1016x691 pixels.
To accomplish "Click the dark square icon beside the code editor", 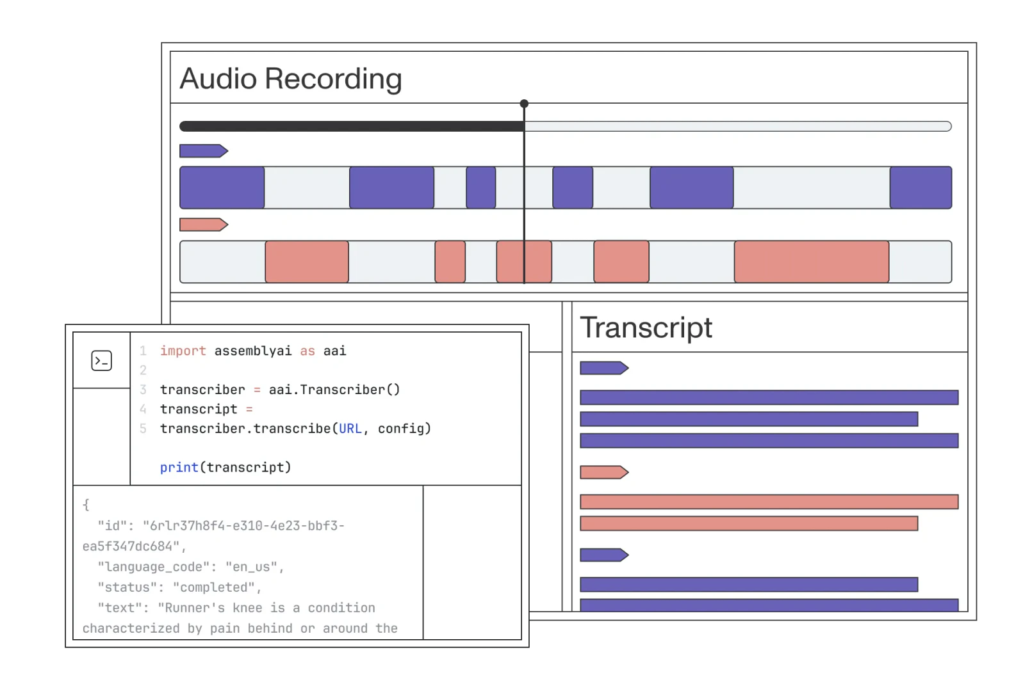I will click(x=100, y=361).
